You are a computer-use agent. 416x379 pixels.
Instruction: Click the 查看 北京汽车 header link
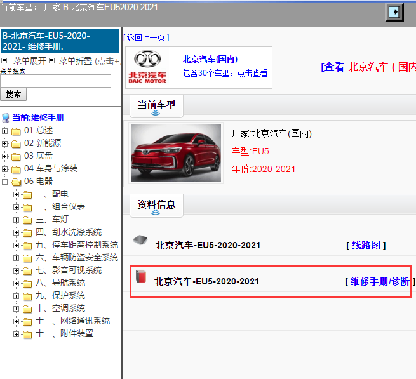coord(368,67)
